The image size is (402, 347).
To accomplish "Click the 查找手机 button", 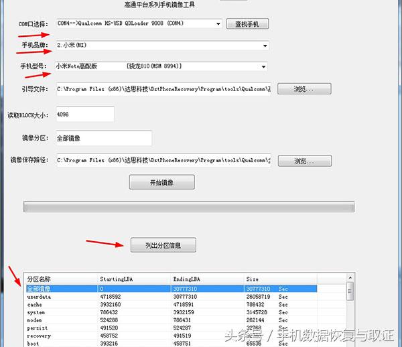I will [x=247, y=24].
